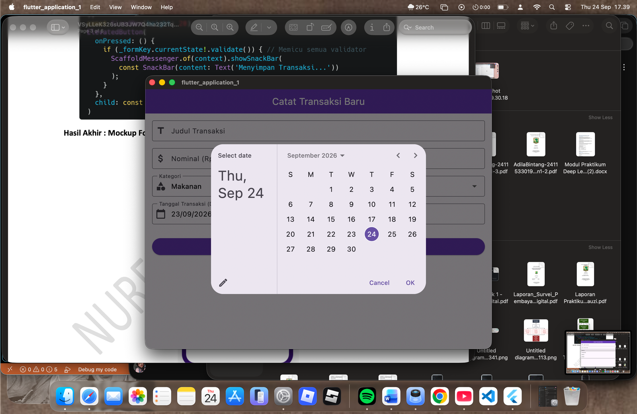Viewport: 637px width, 414px height.
Task: Click Preview zoom to actual size button
Action: 215,27
